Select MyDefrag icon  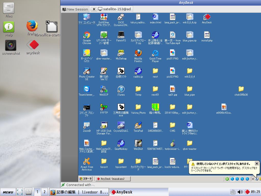[x=121, y=55]
